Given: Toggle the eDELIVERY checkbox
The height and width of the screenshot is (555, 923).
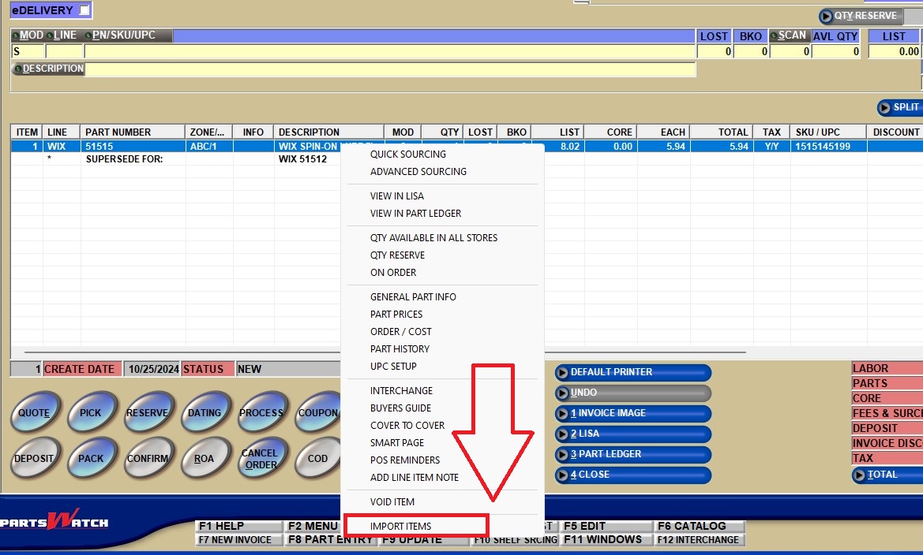Looking at the screenshot, I should pos(85,10).
